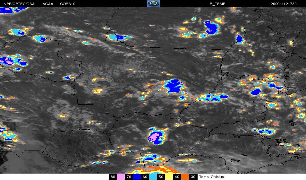Pick the orange legend swatch

pyautogui.click(x=185, y=177)
